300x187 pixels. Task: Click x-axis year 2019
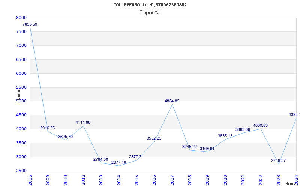coord(207,180)
